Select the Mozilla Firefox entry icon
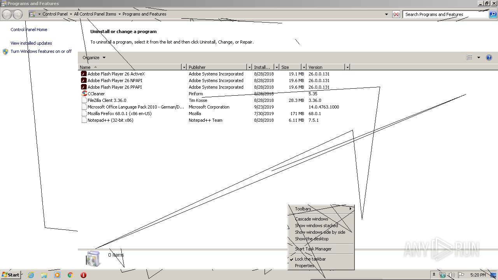 click(84, 114)
